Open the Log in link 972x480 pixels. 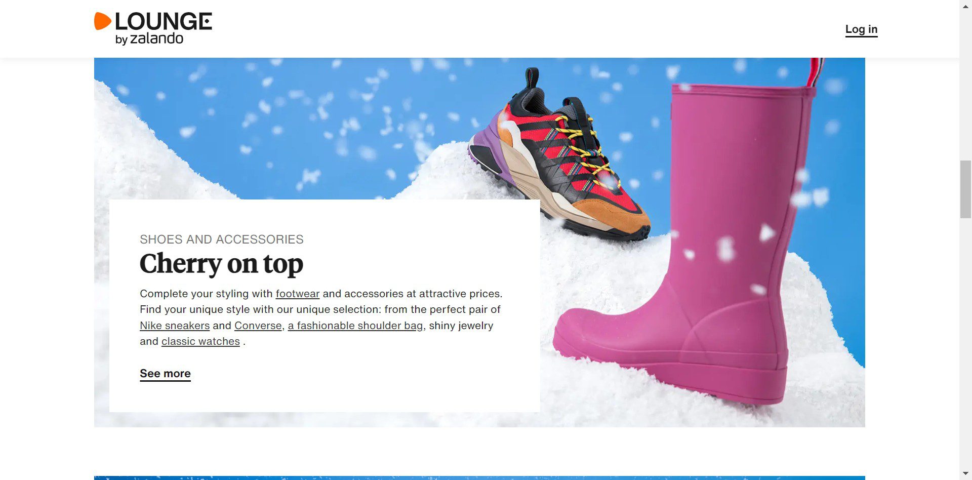tap(861, 29)
